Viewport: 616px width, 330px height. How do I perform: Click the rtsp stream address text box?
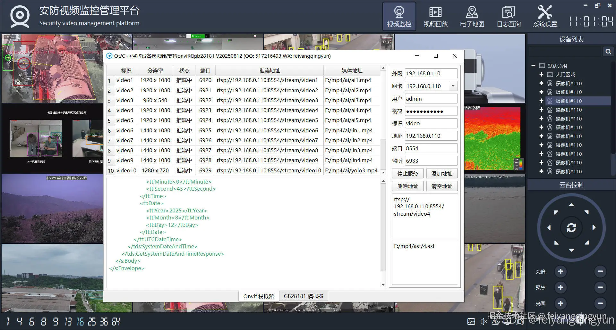coord(425,216)
